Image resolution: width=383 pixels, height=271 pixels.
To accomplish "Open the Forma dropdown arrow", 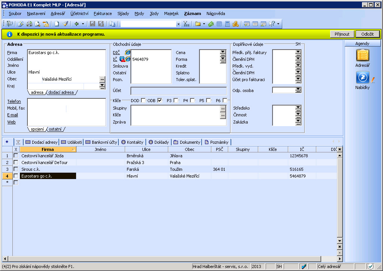I will [x=223, y=59].
